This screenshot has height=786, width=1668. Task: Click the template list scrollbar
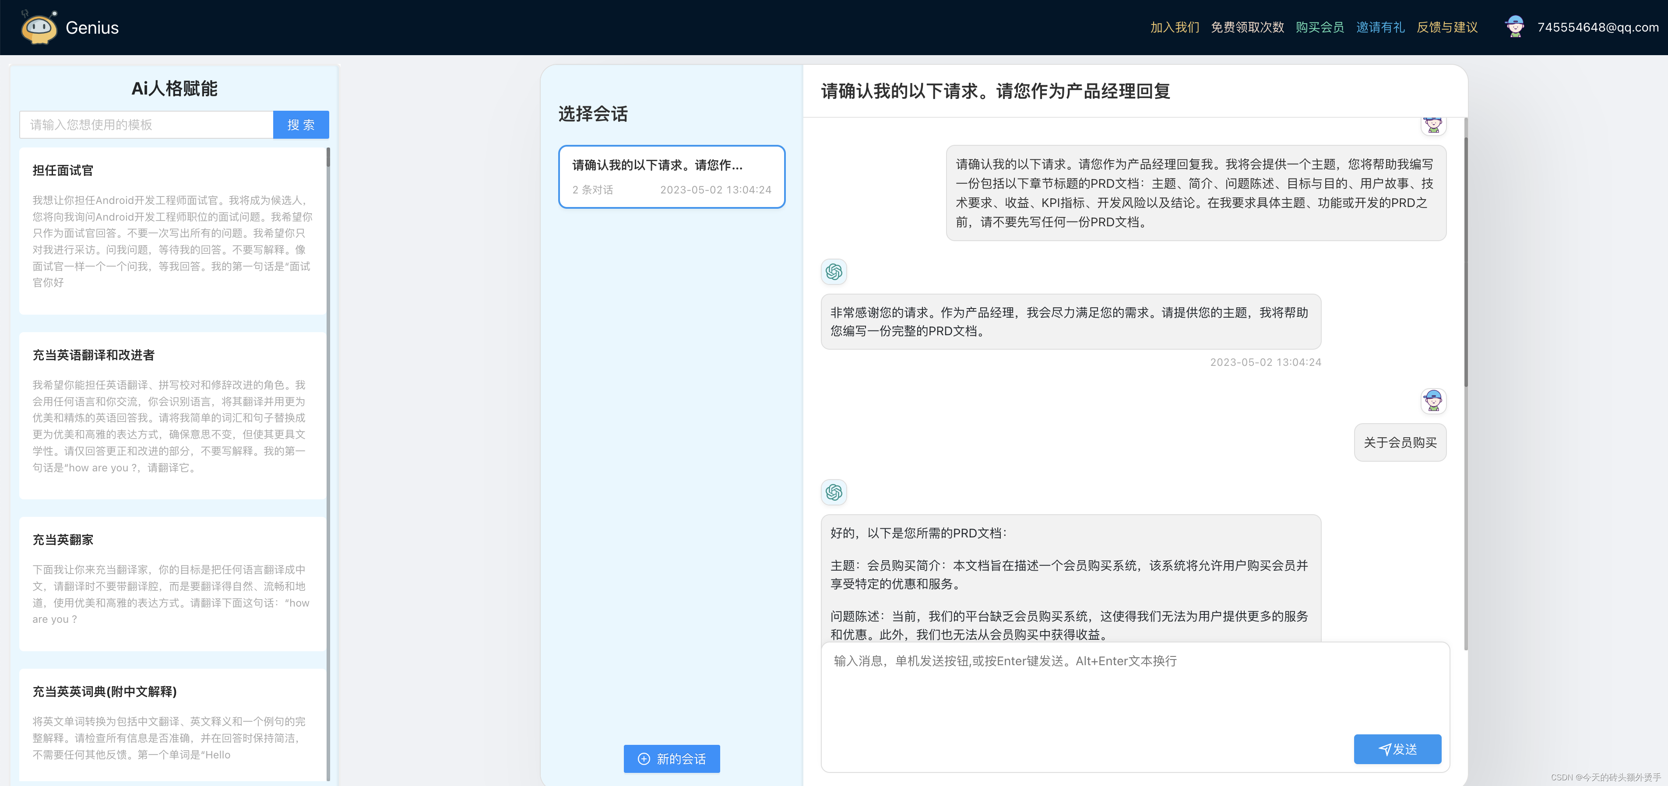328,463
